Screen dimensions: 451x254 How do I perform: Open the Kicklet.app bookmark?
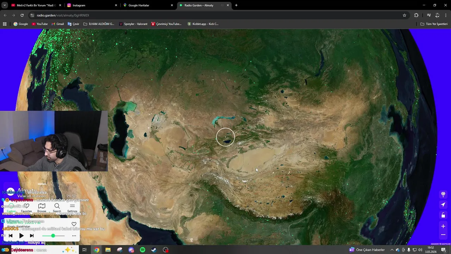point(203,24)
